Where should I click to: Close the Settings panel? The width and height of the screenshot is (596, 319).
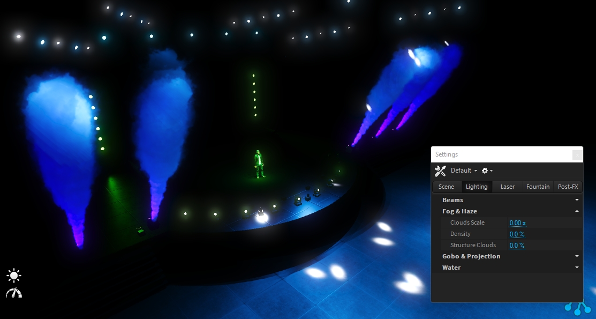point(577,154)
